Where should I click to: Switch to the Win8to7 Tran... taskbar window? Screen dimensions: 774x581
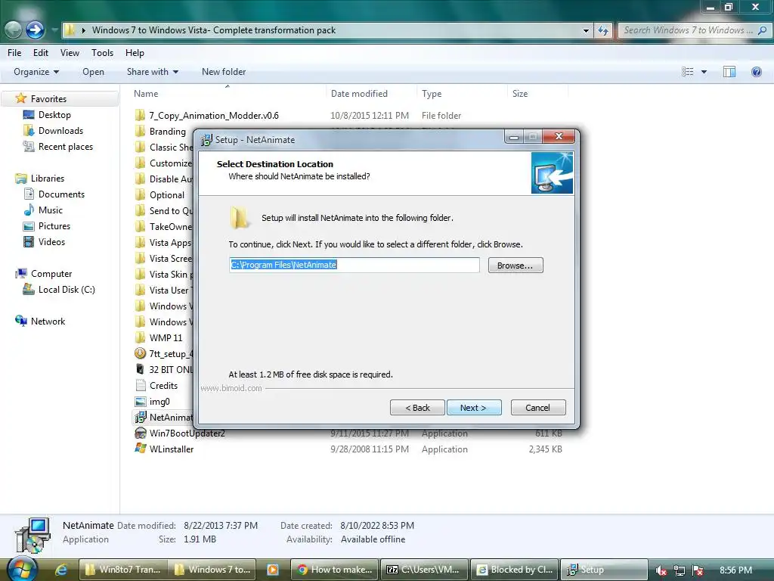click(x=123, y=570)
